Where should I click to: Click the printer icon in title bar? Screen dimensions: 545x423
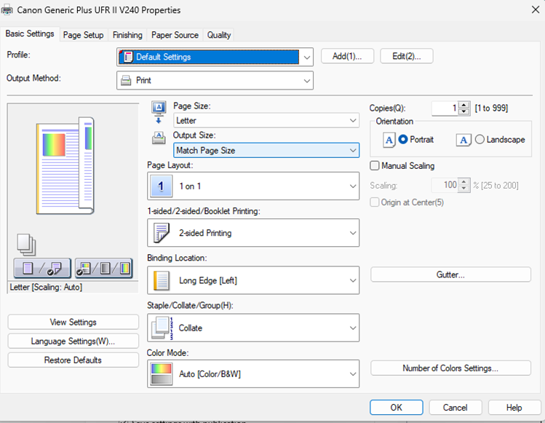[7, 9]
